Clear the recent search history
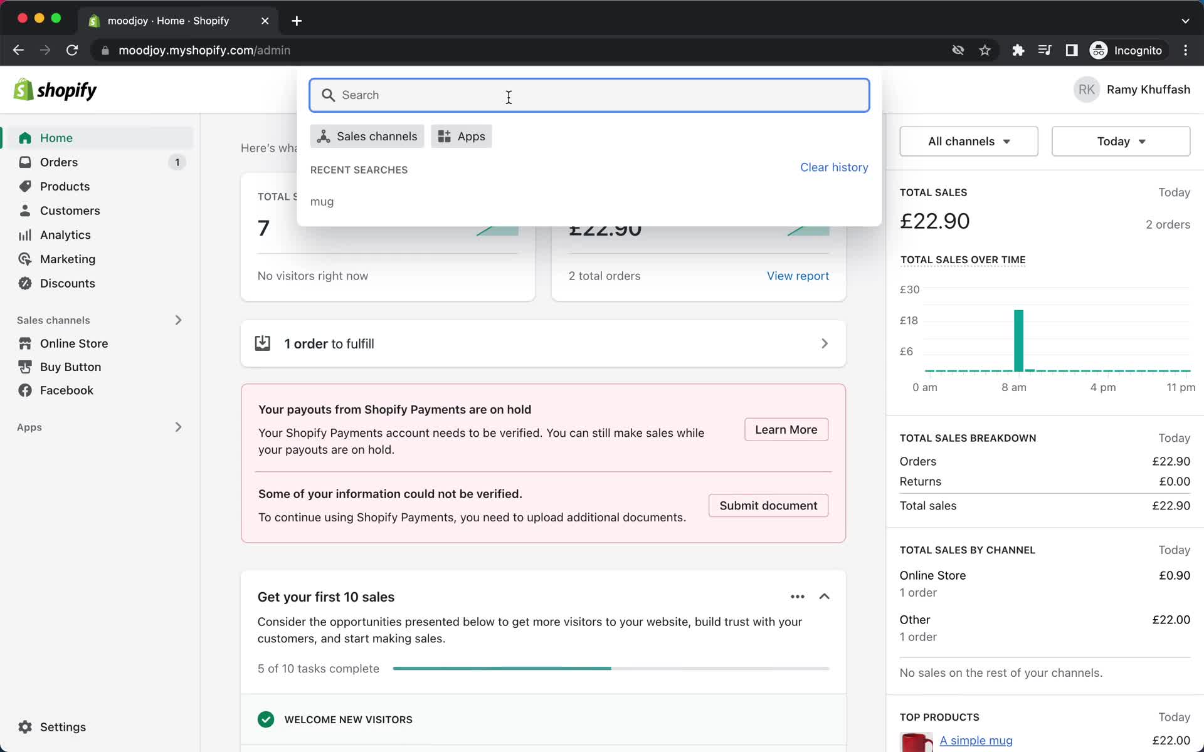 tap(834, 166)
